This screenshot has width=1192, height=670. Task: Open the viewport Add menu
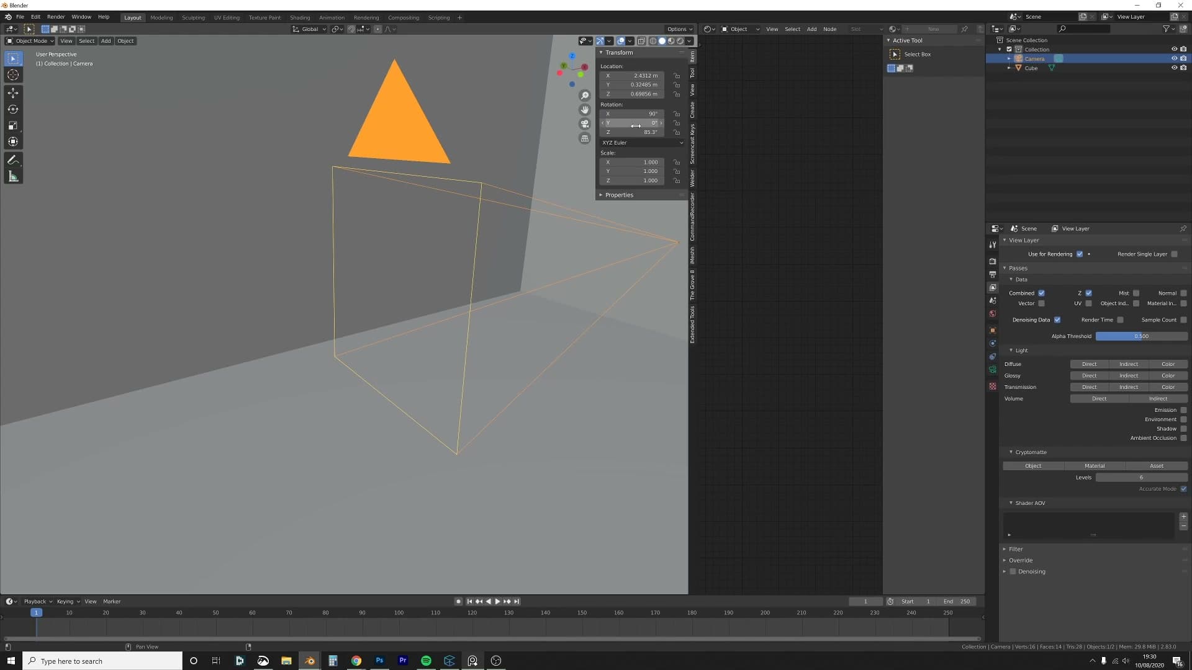click(x=106, y=41)
